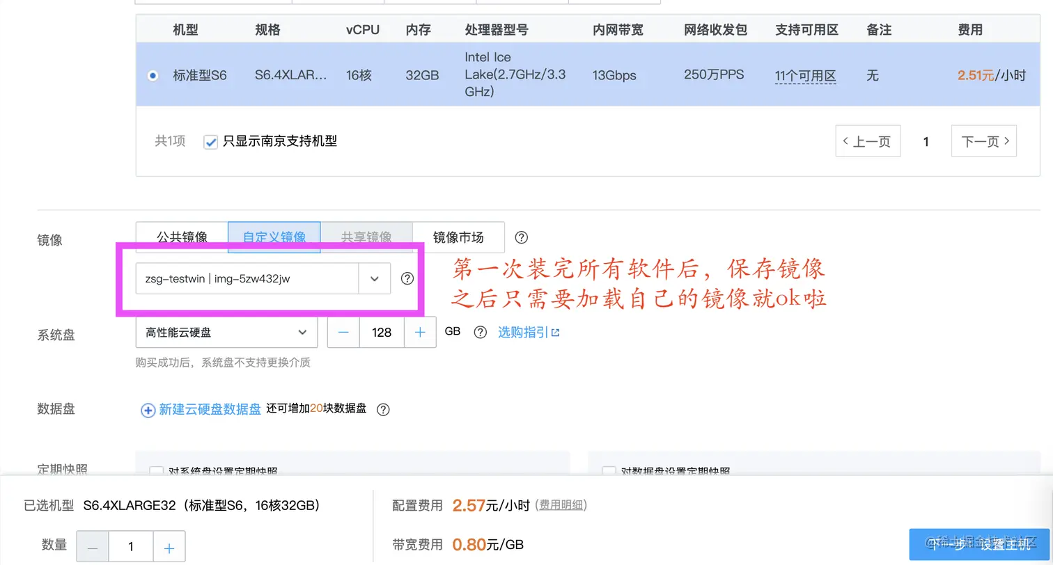Decrease instance quantity with minus button
The height and width of the screenshot is (565, 1053).
point(92,546)
